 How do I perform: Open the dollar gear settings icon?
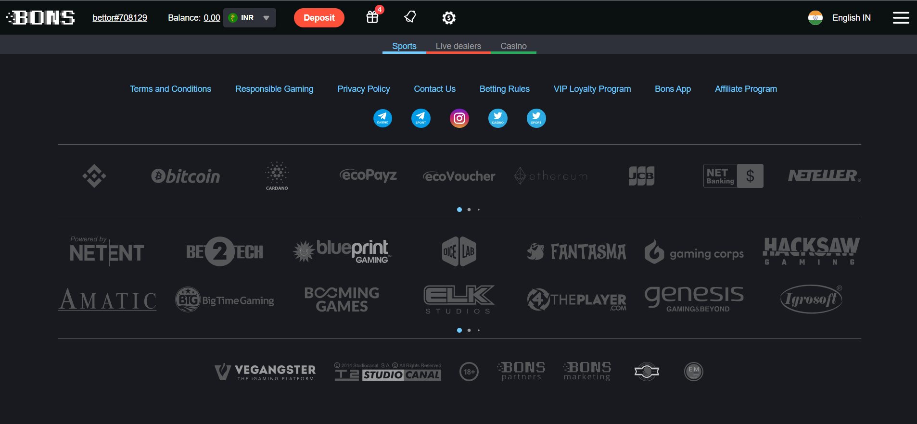point(448,18)
